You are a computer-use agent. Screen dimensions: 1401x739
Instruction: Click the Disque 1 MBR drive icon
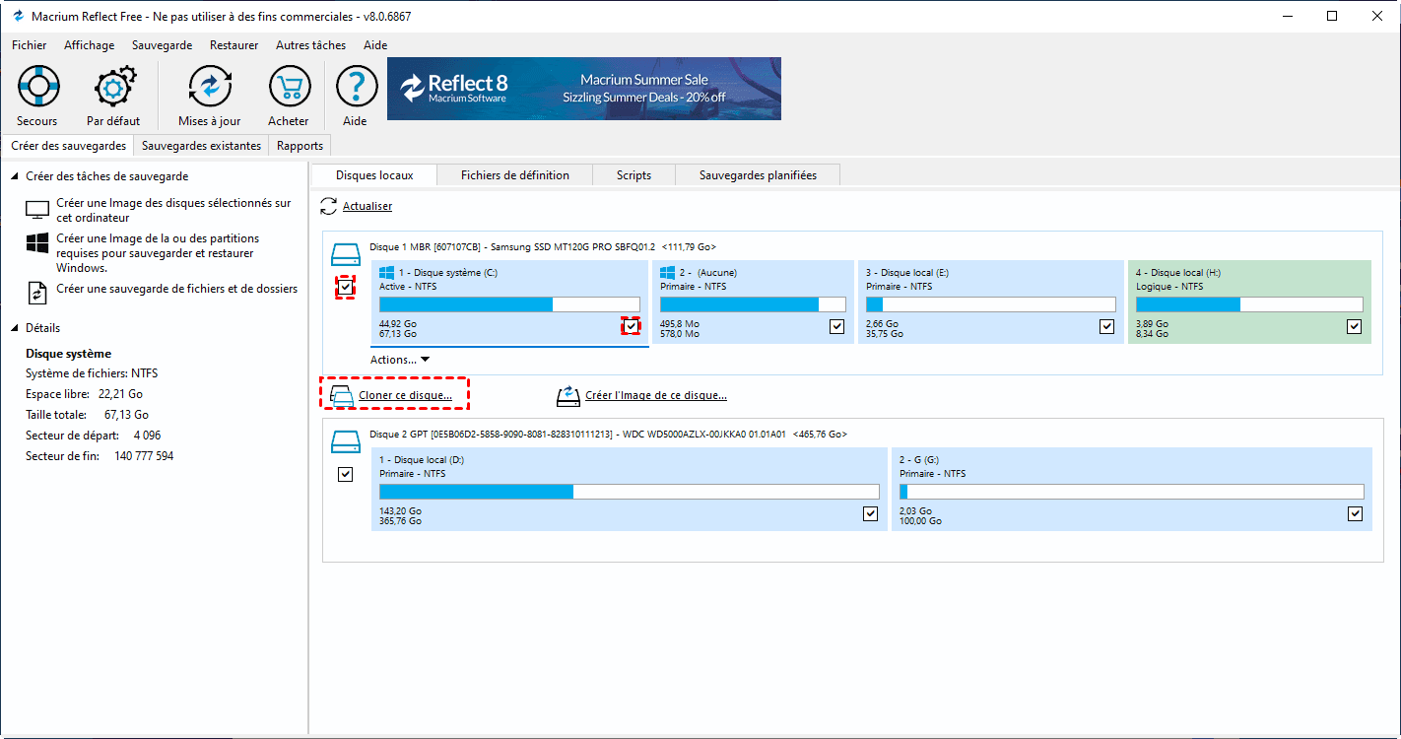point(347,254)
